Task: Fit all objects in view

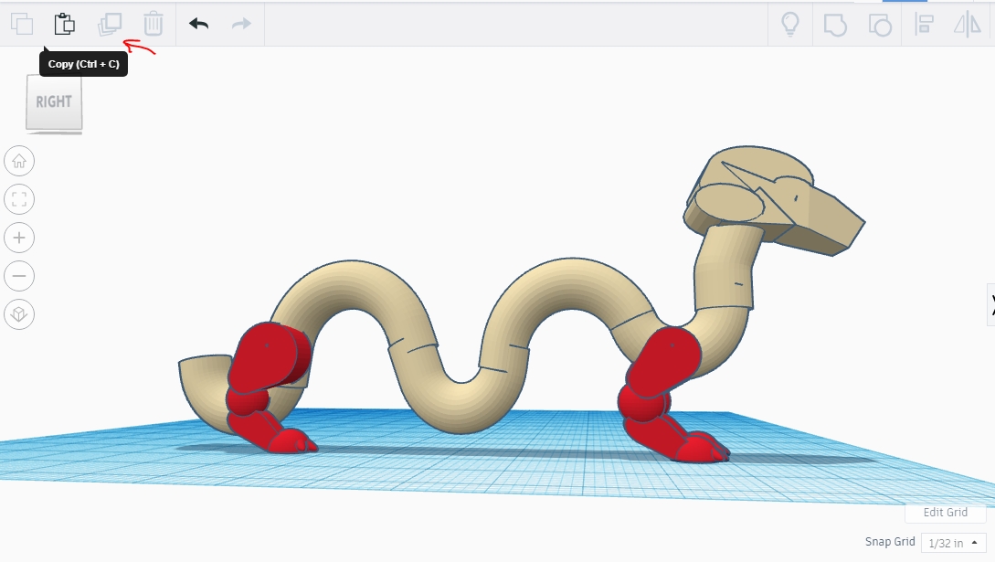Action: click(x=19, y=199)
